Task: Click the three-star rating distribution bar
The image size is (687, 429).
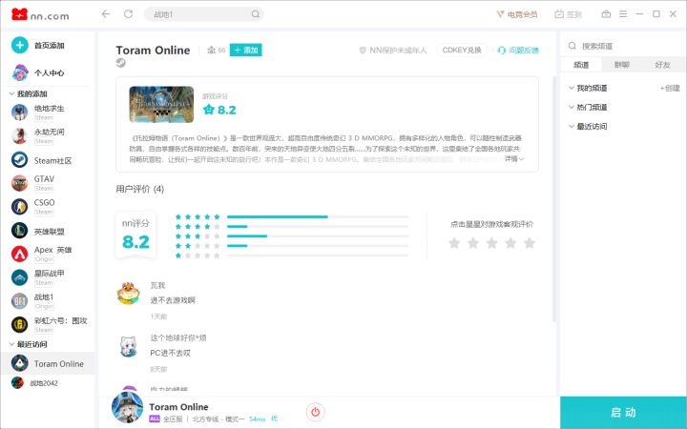Action: [318, 236]
